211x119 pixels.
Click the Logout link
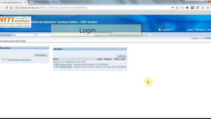click(190, 30)
